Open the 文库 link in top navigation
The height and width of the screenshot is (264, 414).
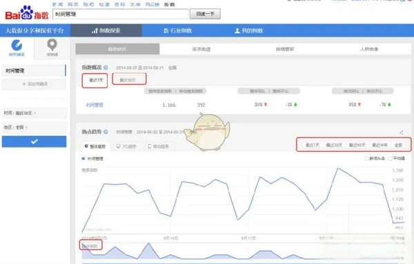(135, 5)
